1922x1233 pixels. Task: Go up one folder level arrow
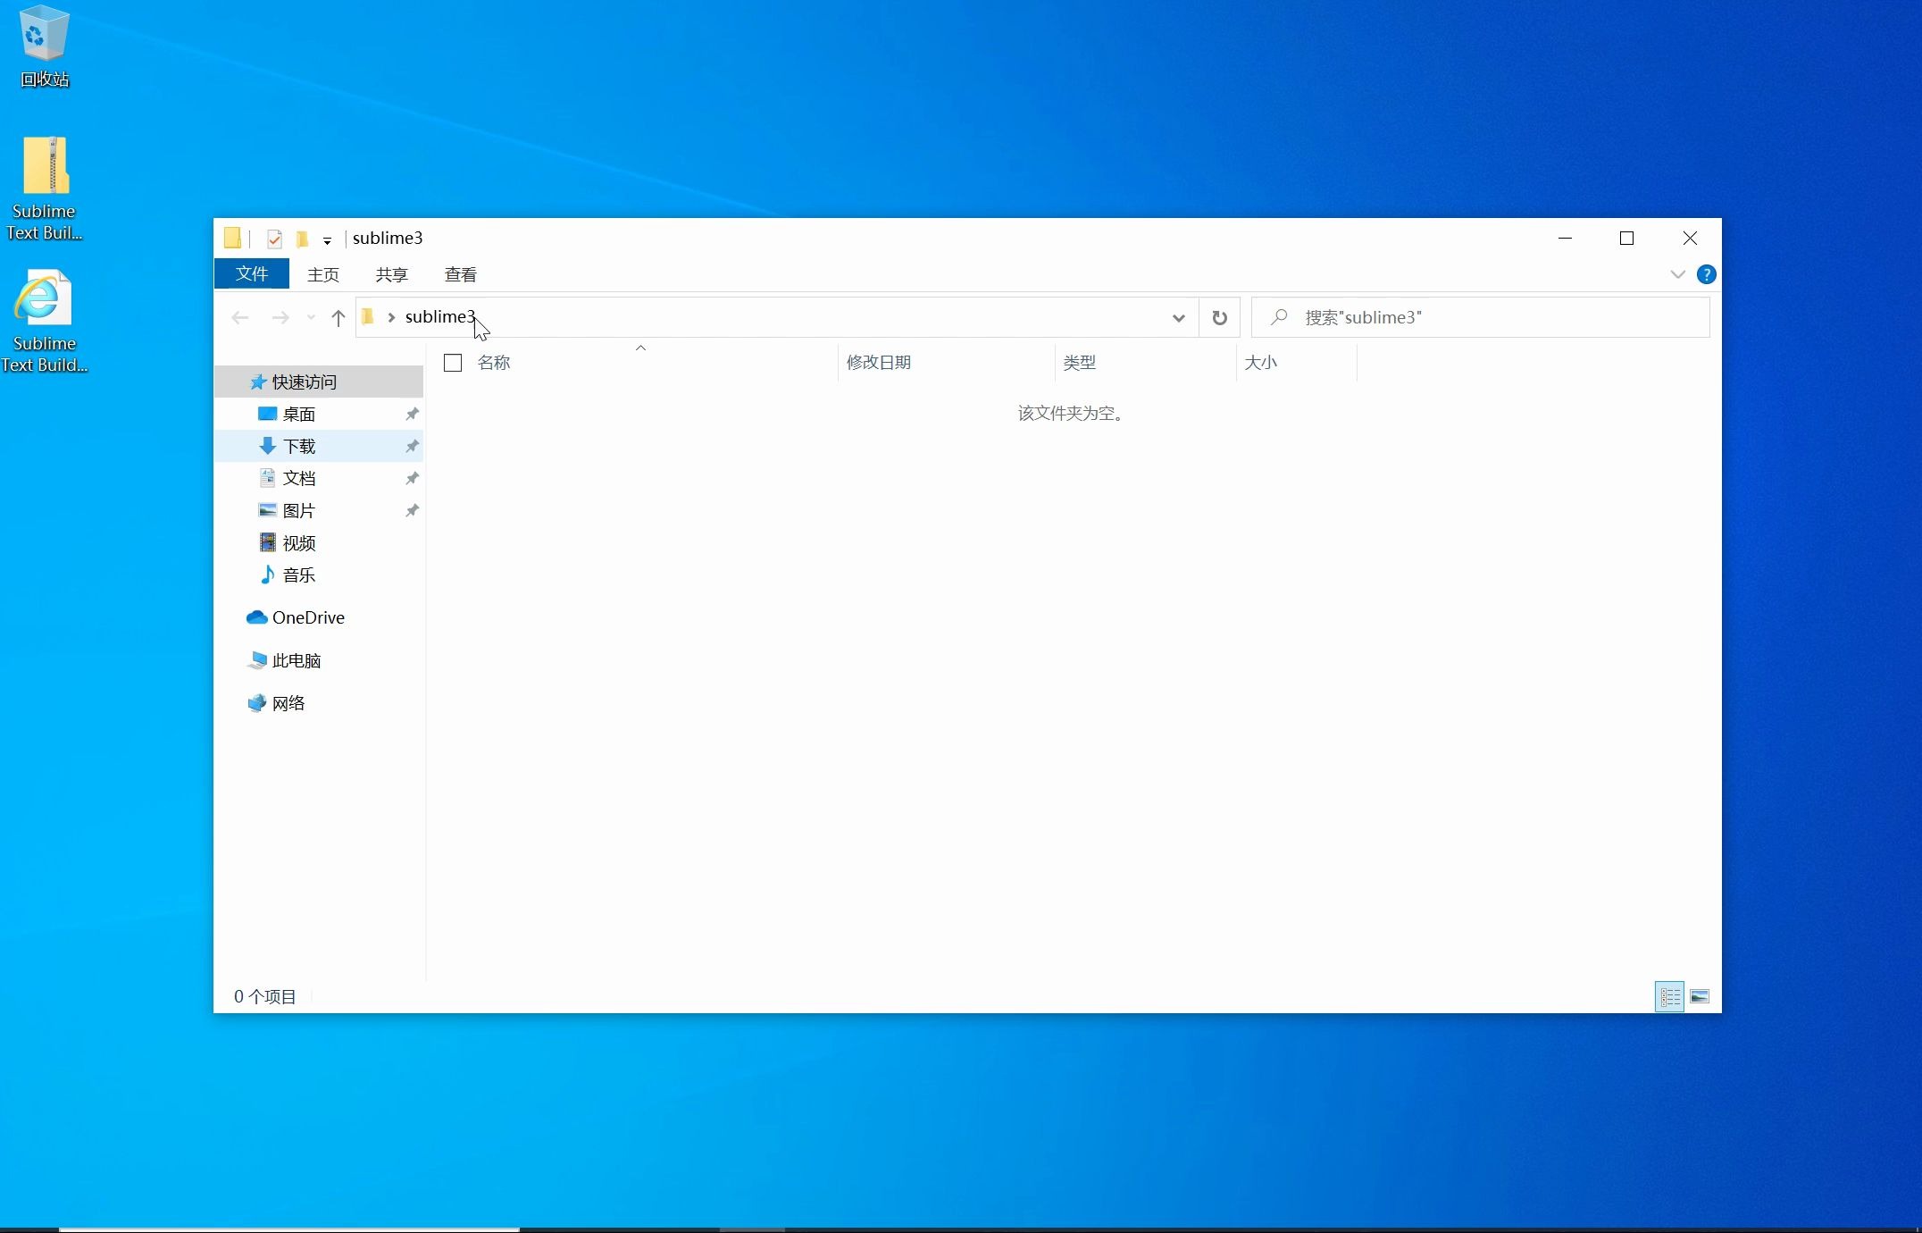[x=338, y=317]
